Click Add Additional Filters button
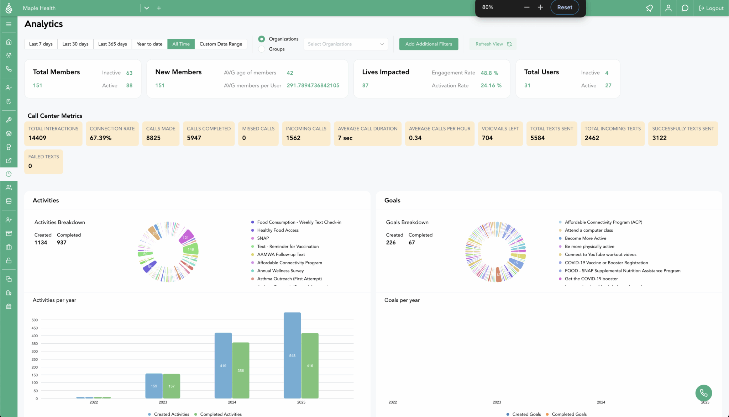The height and width of the screenshot is (417, 729). coord(428,44)
